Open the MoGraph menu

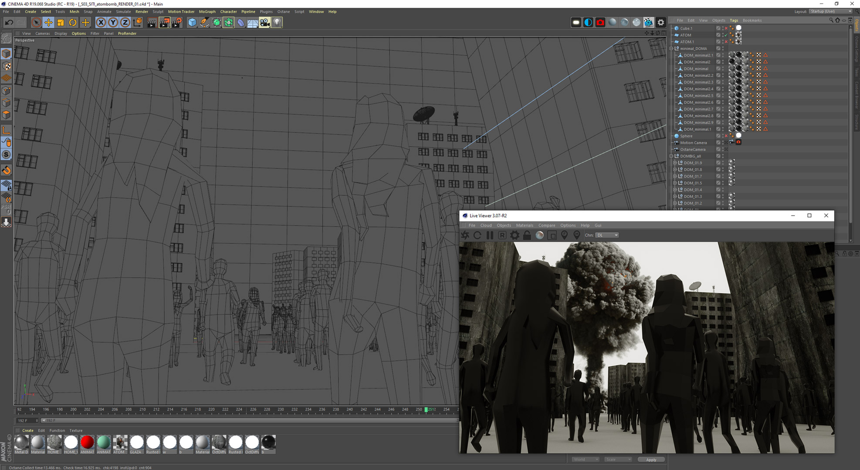click(207, 12)
